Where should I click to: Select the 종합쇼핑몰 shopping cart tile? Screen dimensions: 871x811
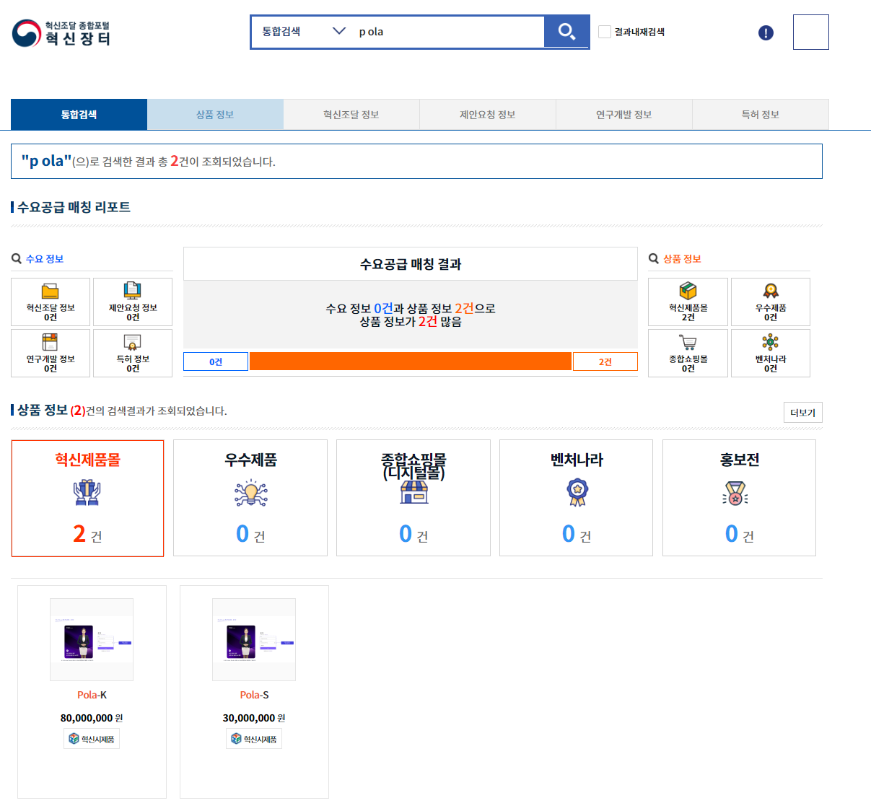[688, 353]
